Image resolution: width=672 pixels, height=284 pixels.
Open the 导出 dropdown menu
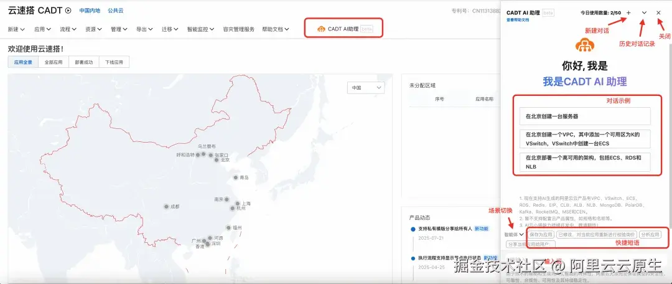click(144, 29)
